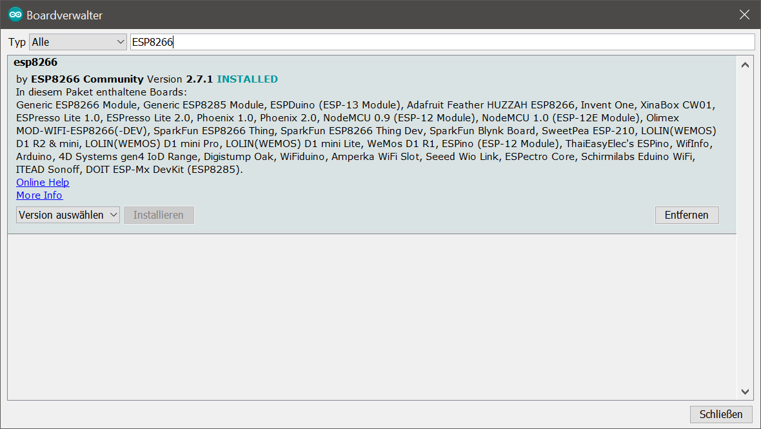761x429 pixels.
Task: Click the INSTALLED status label
Action: 247,79
